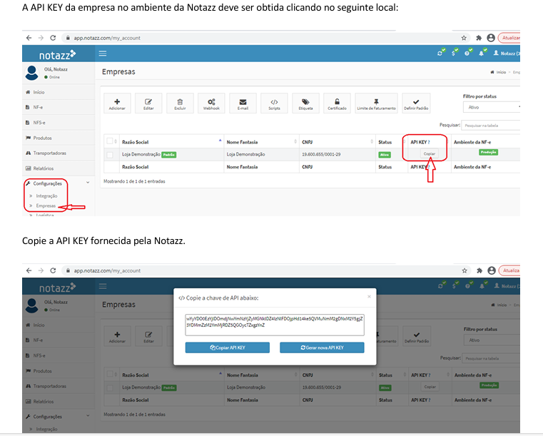Click the Atualizar button in first screenshot browser

(x=509, y=38)
